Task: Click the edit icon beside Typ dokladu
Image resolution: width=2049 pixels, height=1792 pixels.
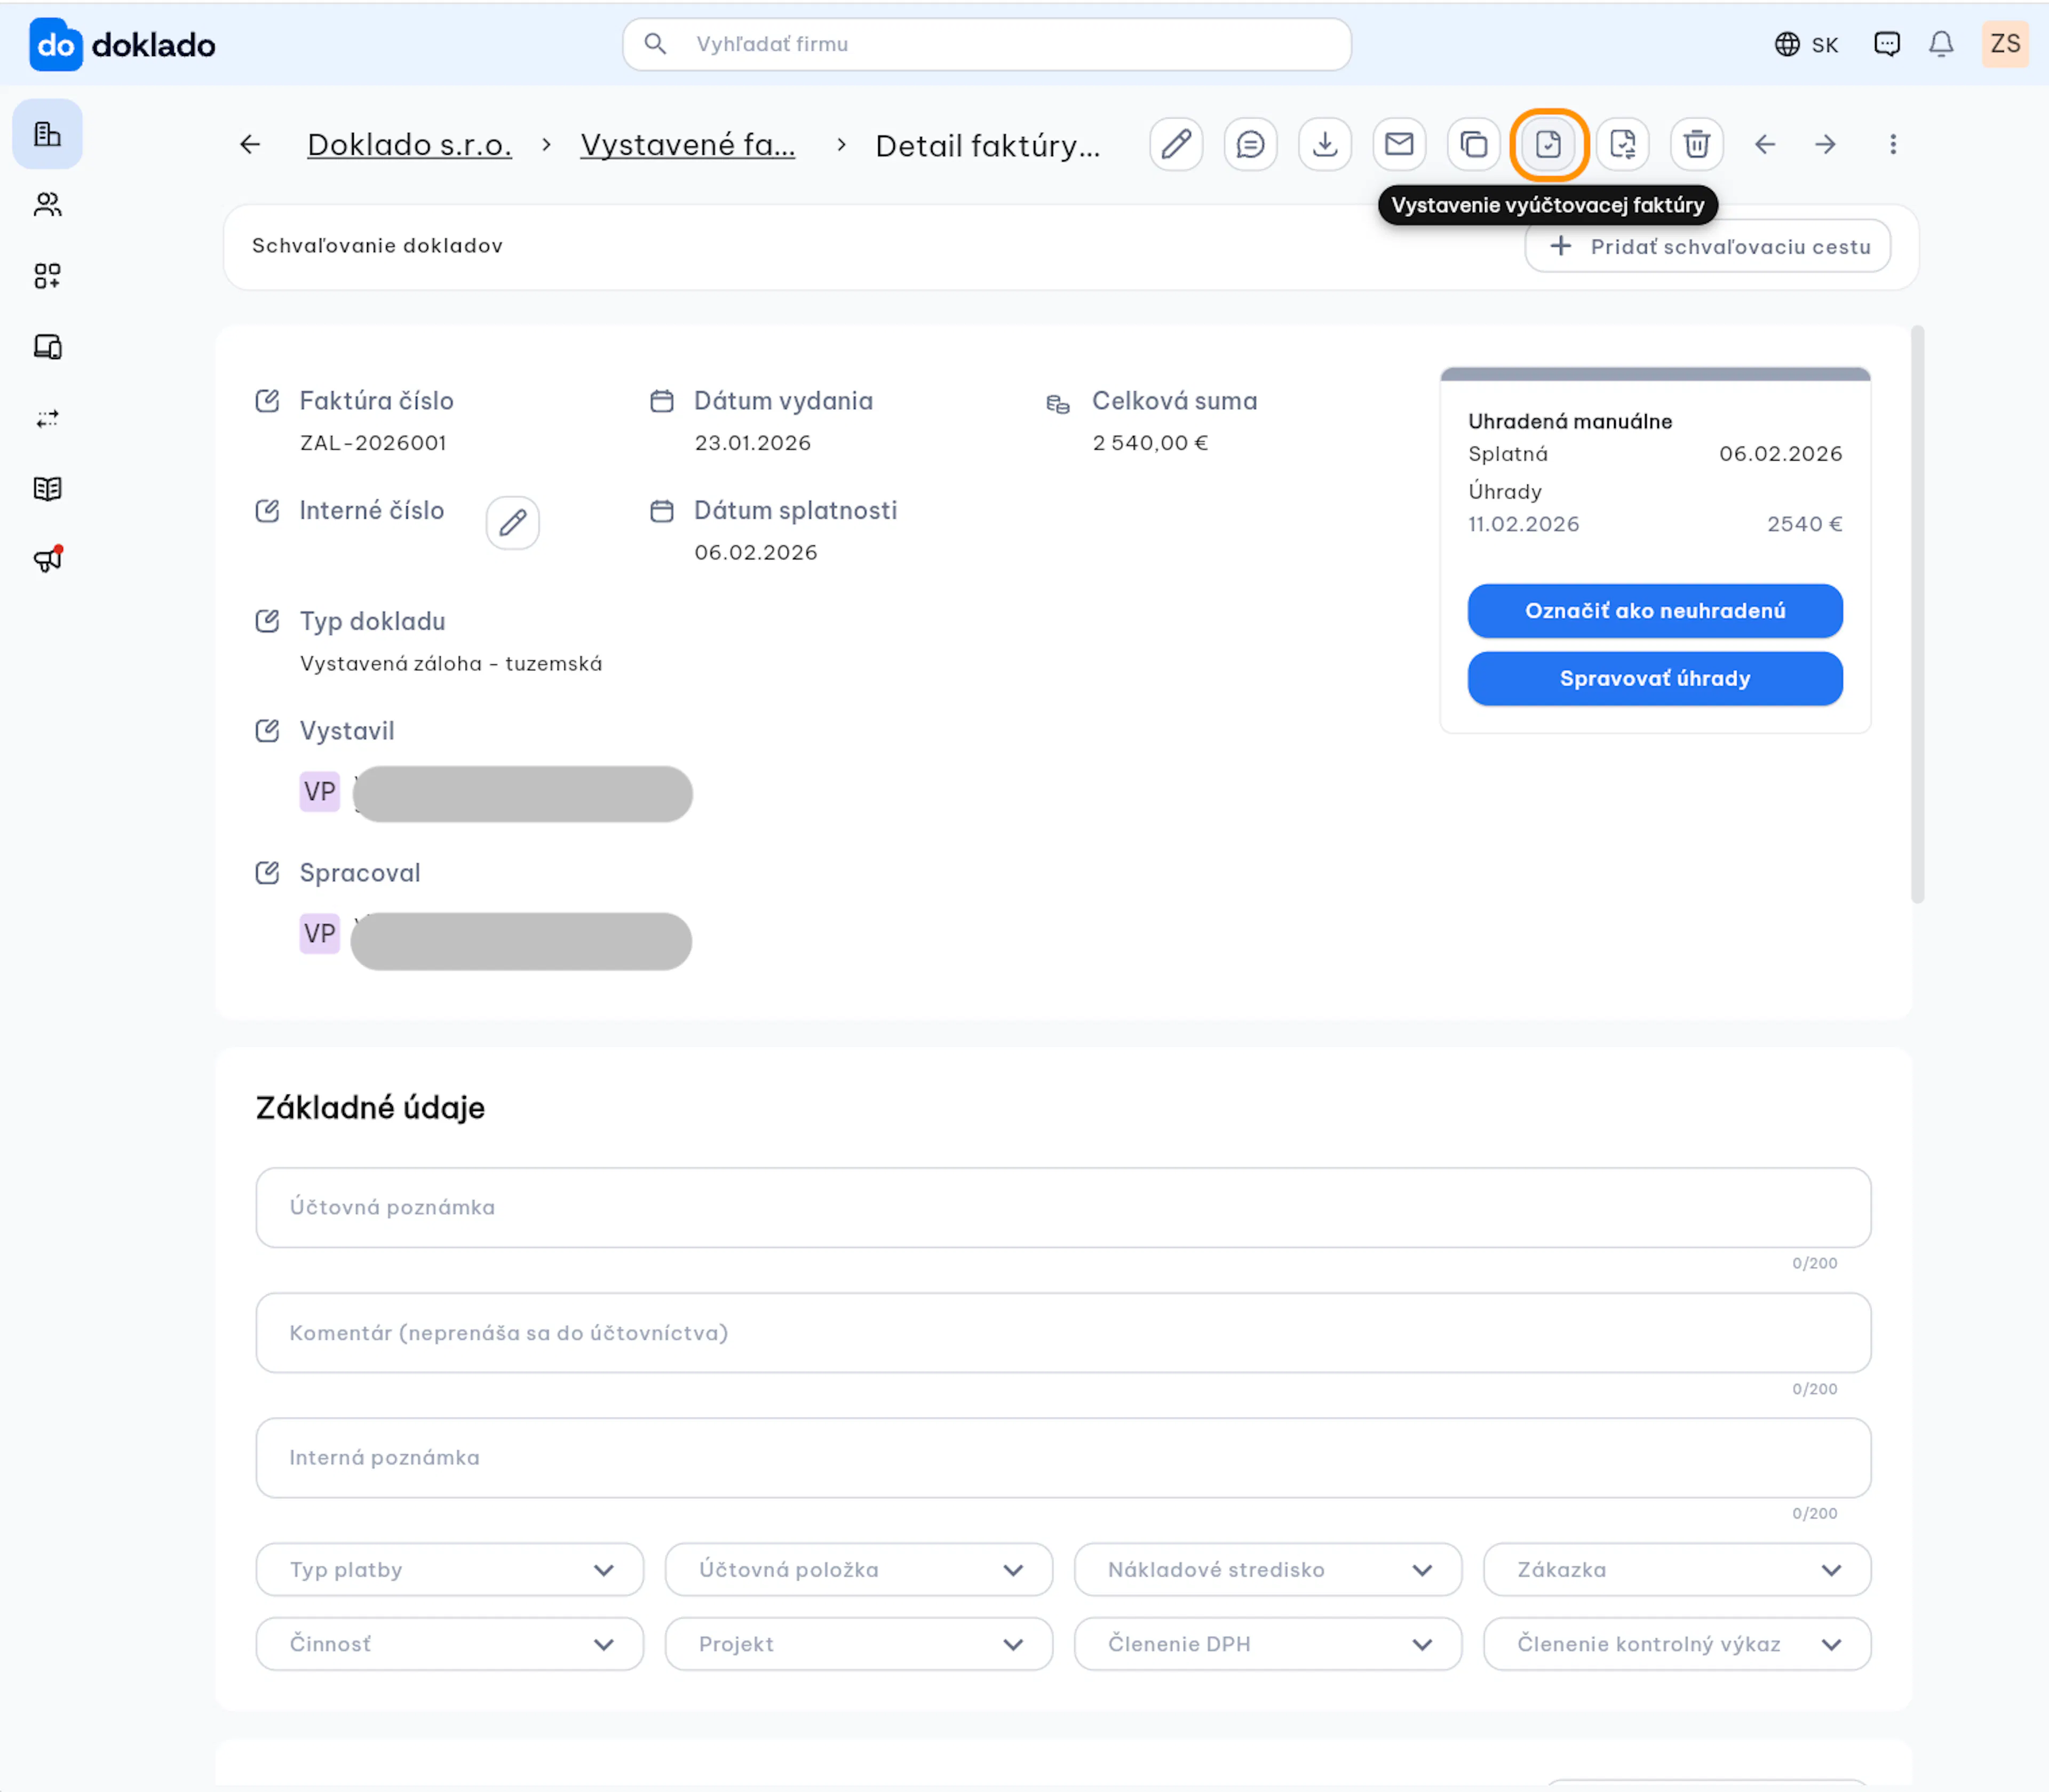Action: [267, 621]
